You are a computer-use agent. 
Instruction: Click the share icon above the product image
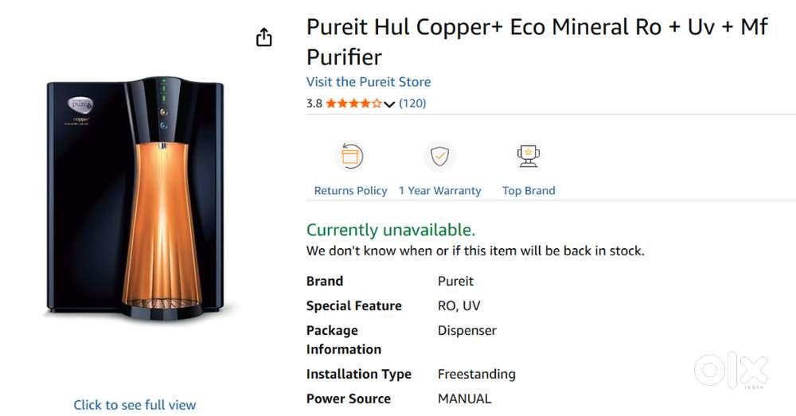(264, 37)
